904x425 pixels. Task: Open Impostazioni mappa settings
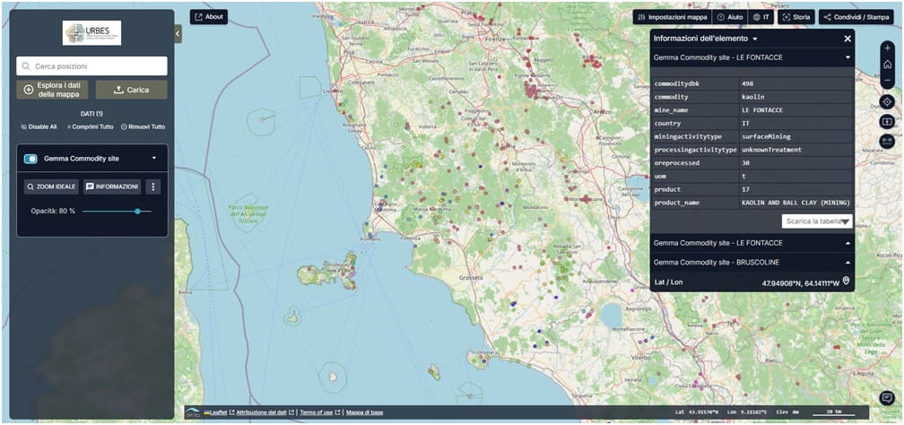click(x=673, y=17)
